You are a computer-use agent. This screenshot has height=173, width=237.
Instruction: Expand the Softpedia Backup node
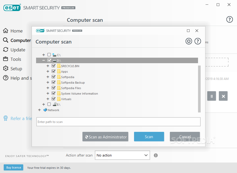click(48, 82)
